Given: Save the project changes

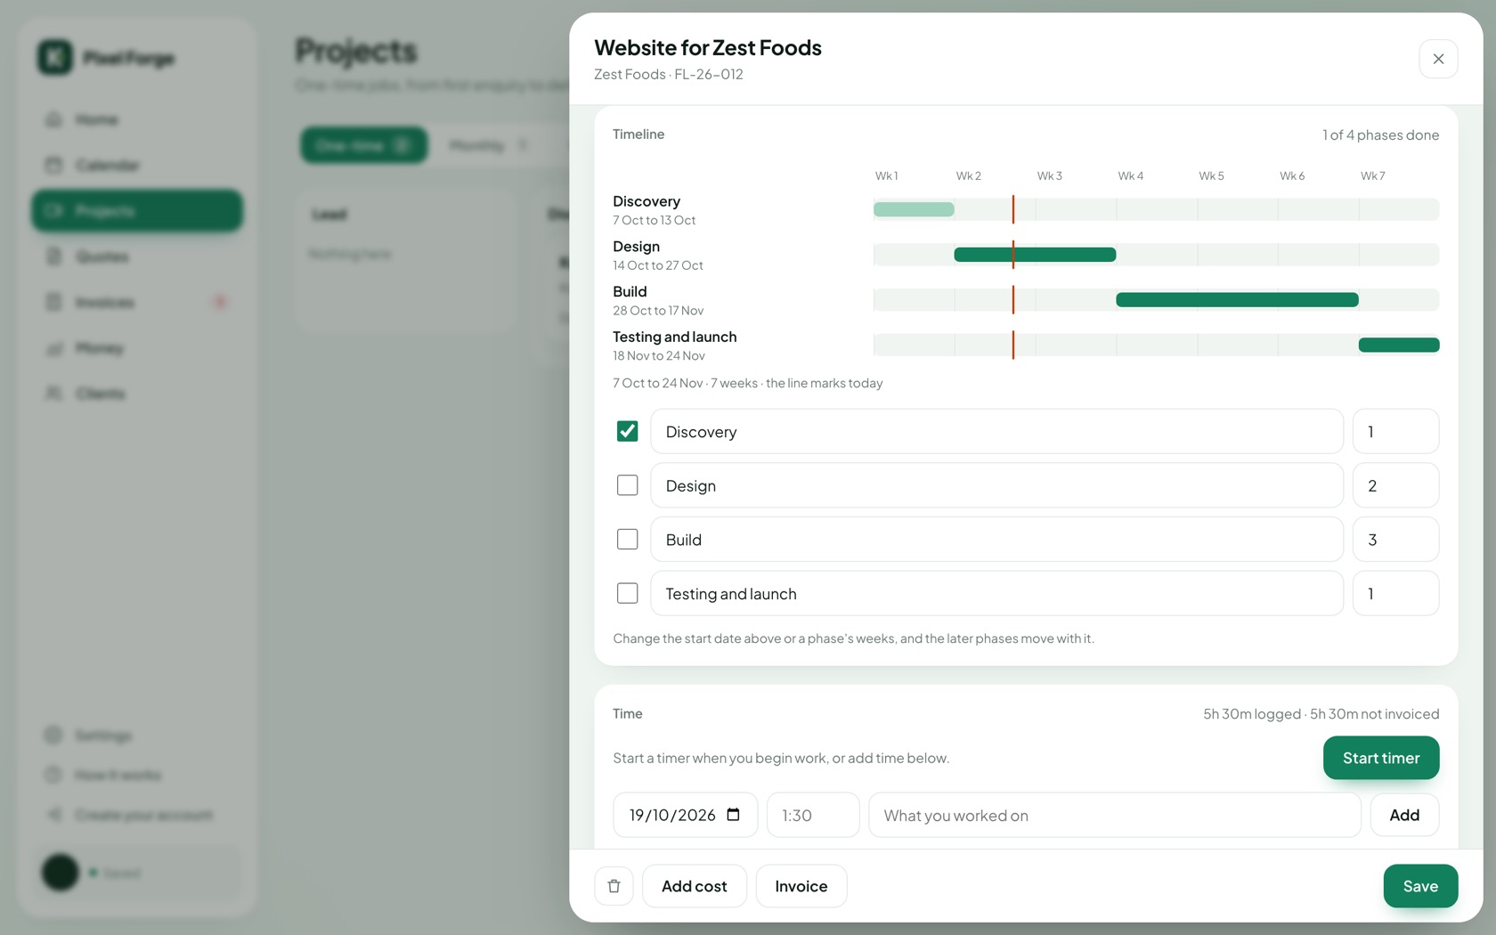Looking at the screenshot, I should coord(1420,886).
